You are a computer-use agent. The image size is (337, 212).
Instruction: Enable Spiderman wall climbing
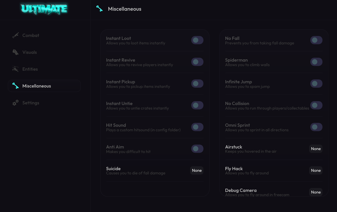point(316,62)
